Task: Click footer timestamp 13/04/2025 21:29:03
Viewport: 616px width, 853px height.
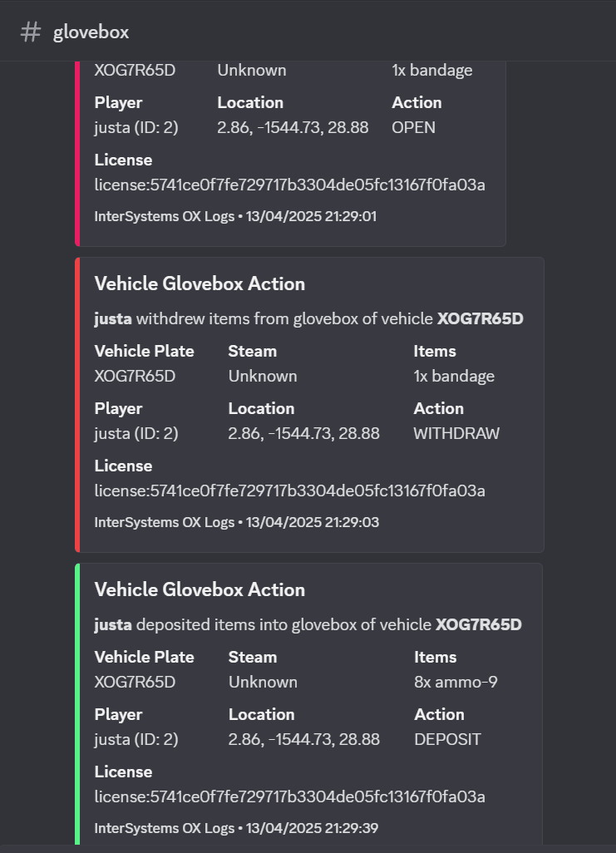Action: click(x=313, y=522)
